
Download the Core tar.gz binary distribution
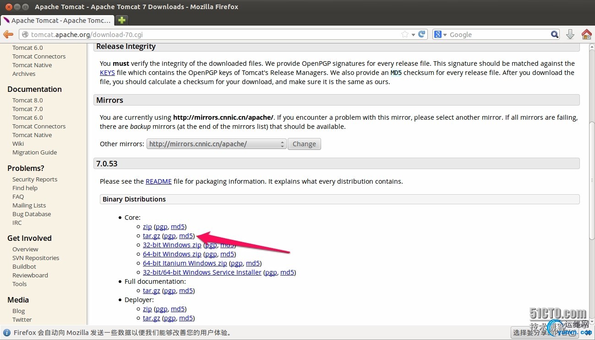pos(151,236)
